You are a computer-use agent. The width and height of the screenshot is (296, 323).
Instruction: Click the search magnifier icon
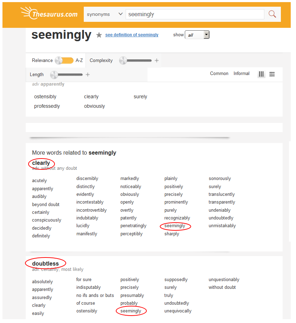tap(272, 14)
